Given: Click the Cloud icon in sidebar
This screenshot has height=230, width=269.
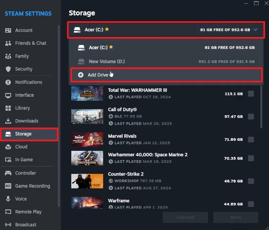Looking at the screenshot, I should tap(8, 147).
